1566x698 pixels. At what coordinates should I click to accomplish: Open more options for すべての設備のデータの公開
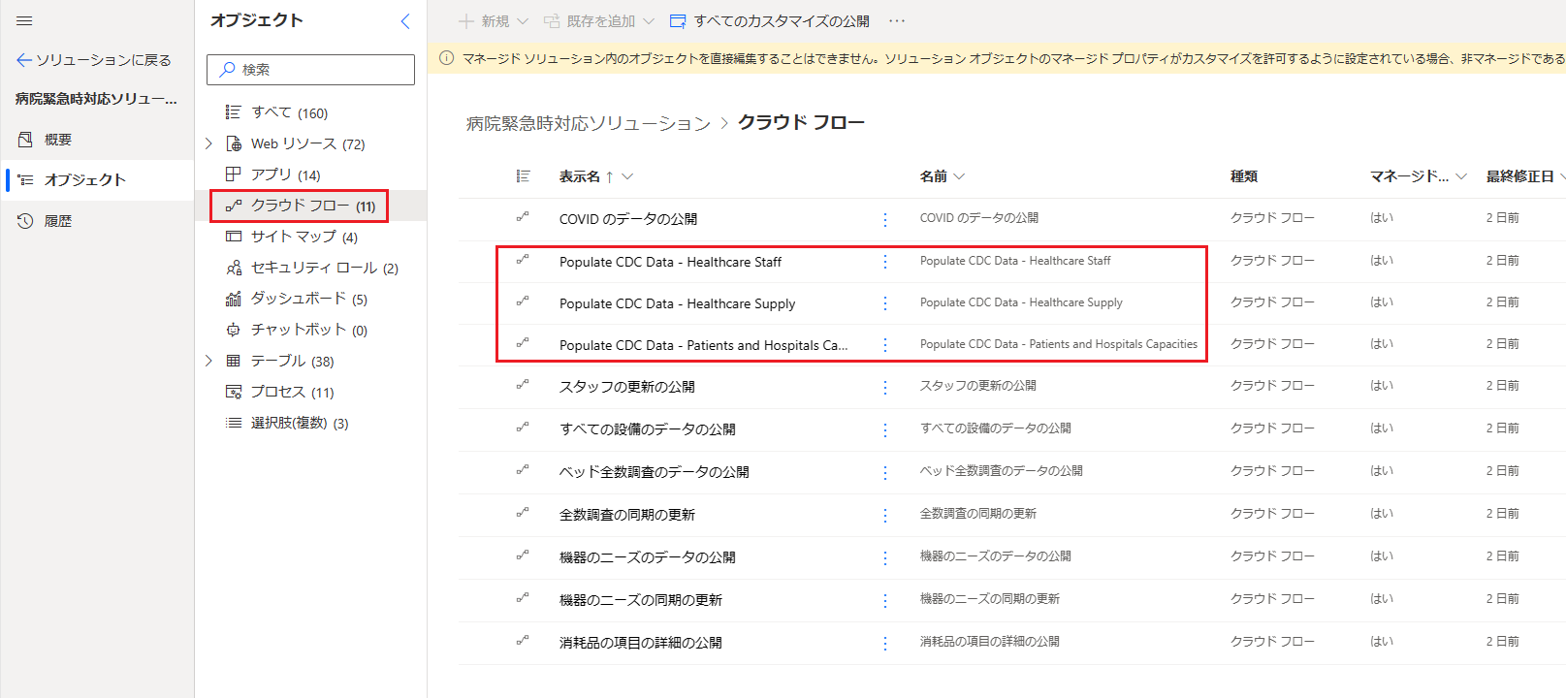point(885,429)
